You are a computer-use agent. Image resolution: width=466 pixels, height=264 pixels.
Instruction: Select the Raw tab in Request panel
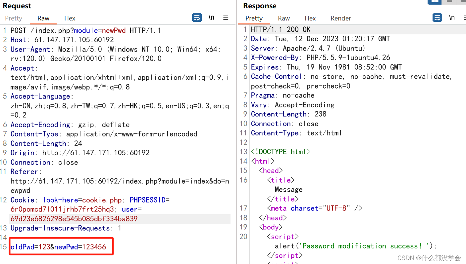[x=43, y=18]
